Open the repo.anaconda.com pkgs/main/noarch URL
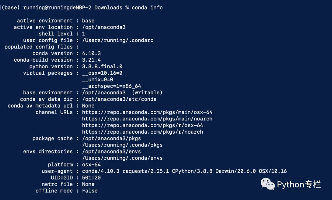 pos(147,119)
